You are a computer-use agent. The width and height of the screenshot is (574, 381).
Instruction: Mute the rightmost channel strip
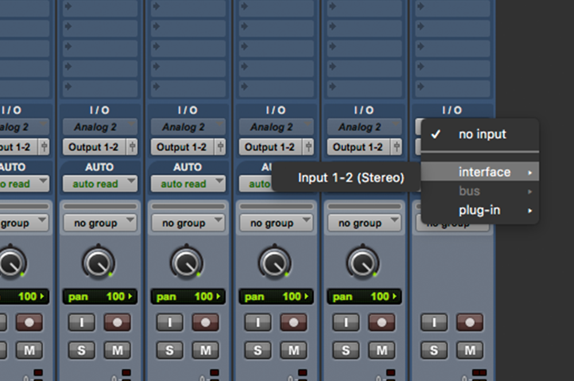pos(470,350)
